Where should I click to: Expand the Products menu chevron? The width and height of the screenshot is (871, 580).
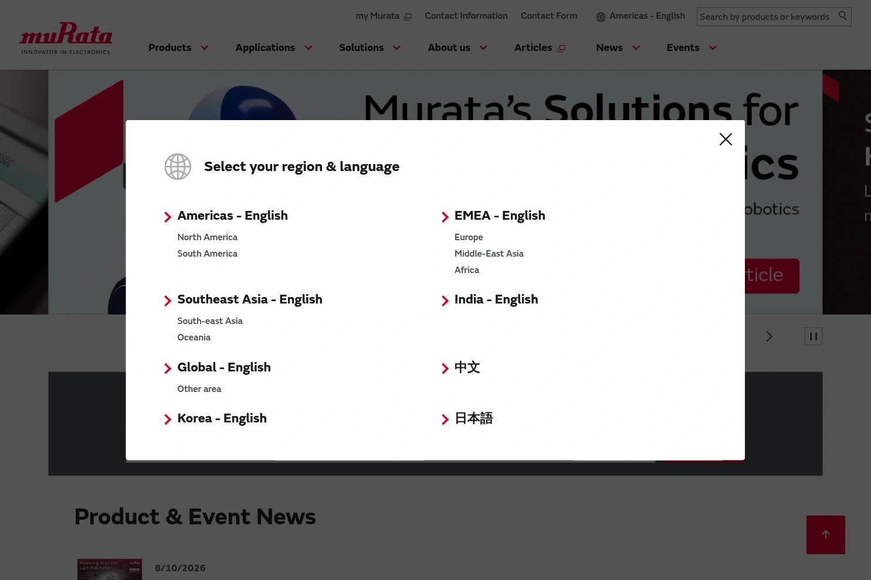204,48
